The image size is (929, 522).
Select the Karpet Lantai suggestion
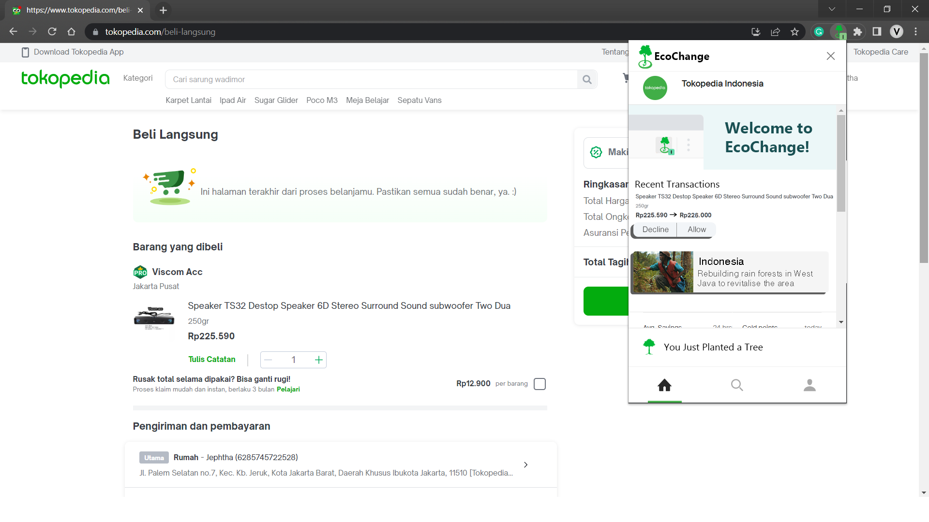click(188, 101)
